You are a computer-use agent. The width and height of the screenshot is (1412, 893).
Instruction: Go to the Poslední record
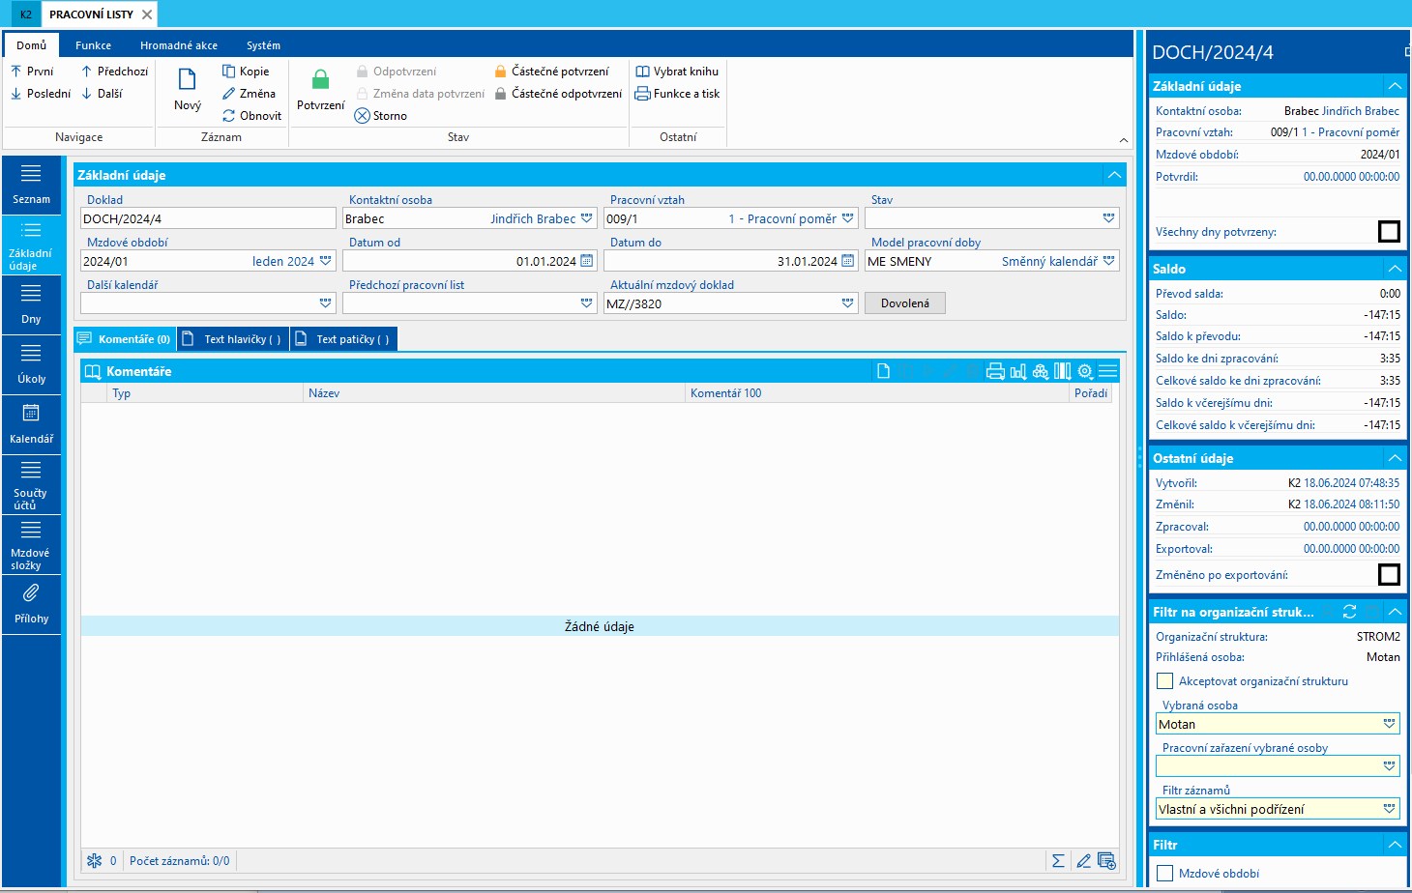pos(41,94)
